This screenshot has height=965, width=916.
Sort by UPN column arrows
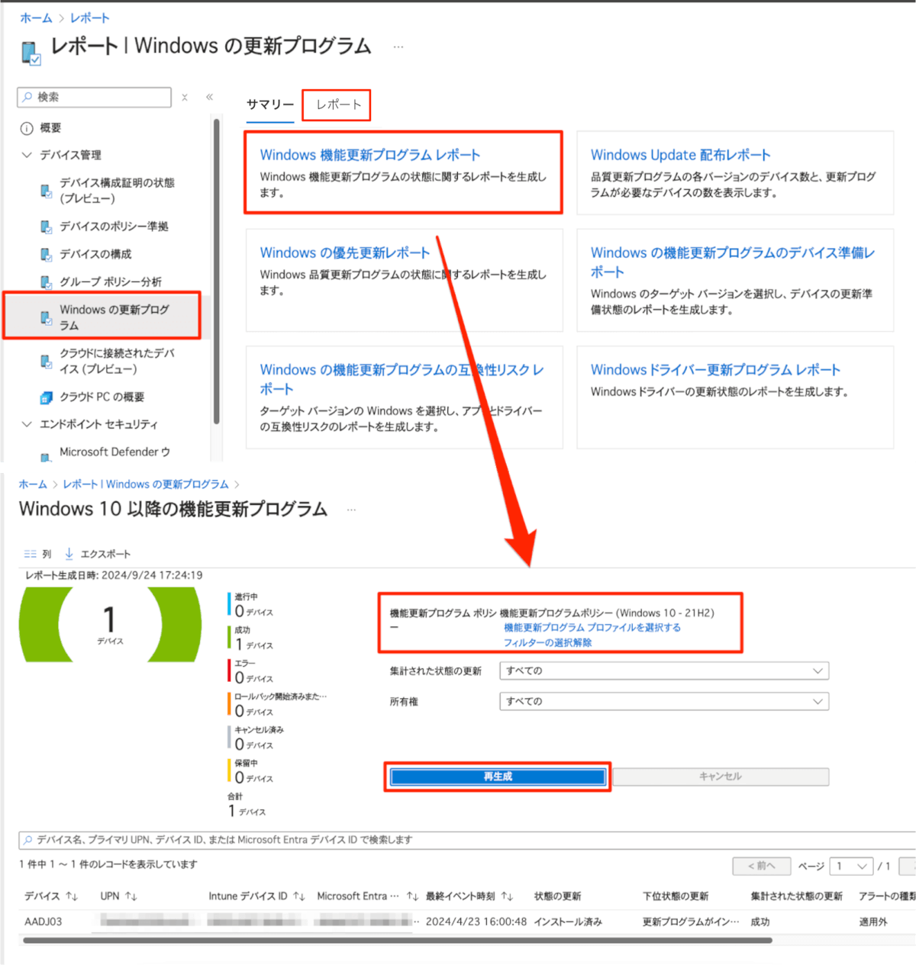tap(131, 896)
